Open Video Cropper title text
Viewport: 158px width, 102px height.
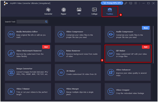pyautogui.click(x=123, y=90)
